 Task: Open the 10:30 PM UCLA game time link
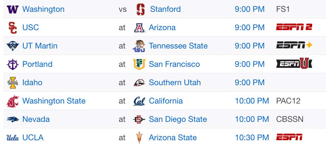click(x=252, y=138)
